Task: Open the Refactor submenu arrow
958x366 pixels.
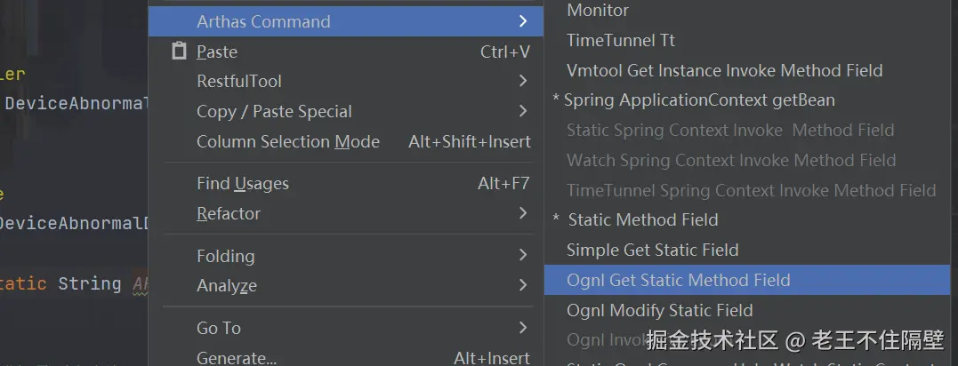Action: 522,213
